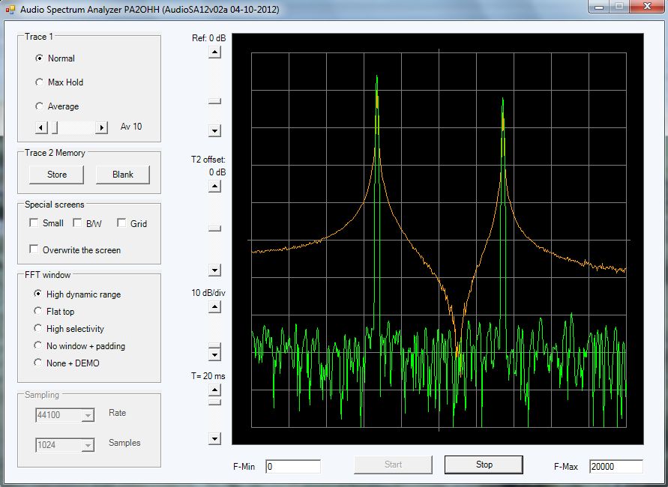Viewport: 668px width, 487px height.
Task: Open the sampling Rate dropdown
Action: point(88,415)
